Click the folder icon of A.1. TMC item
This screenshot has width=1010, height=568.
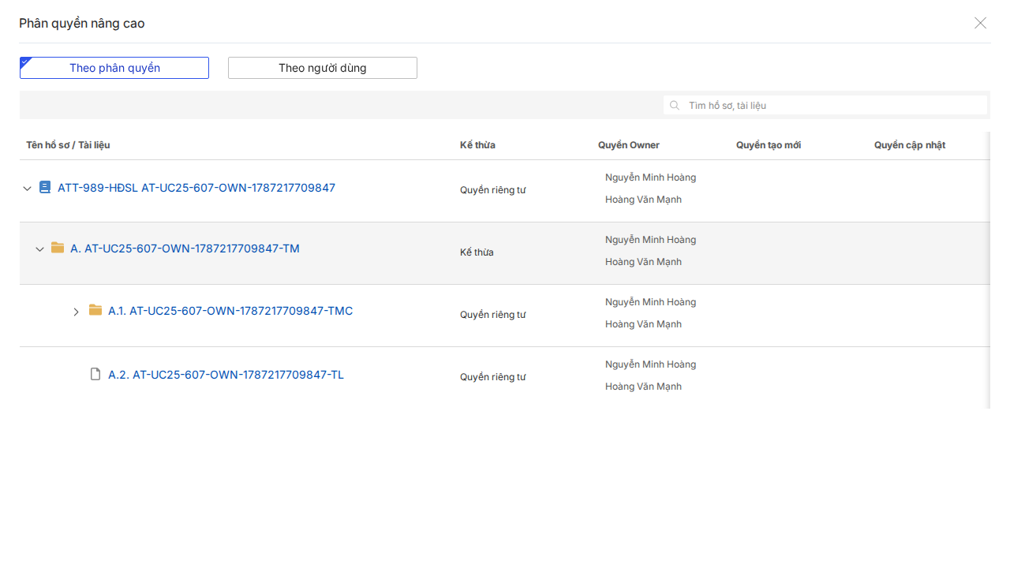click(x=95, y=310)
